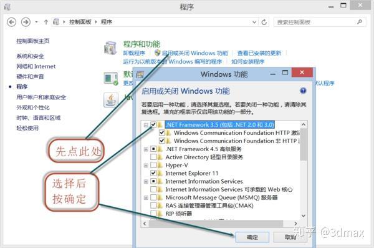Toggle WCF 非 HTTP 激活 checkbox
Screen dimensions: 374x248
161,141
